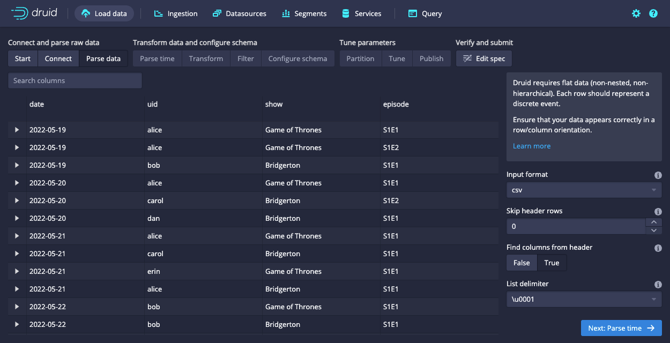The width and height of the screenshot is (670, 343).
Task: Set Find columns from header to False
Action: click(521, 263)
